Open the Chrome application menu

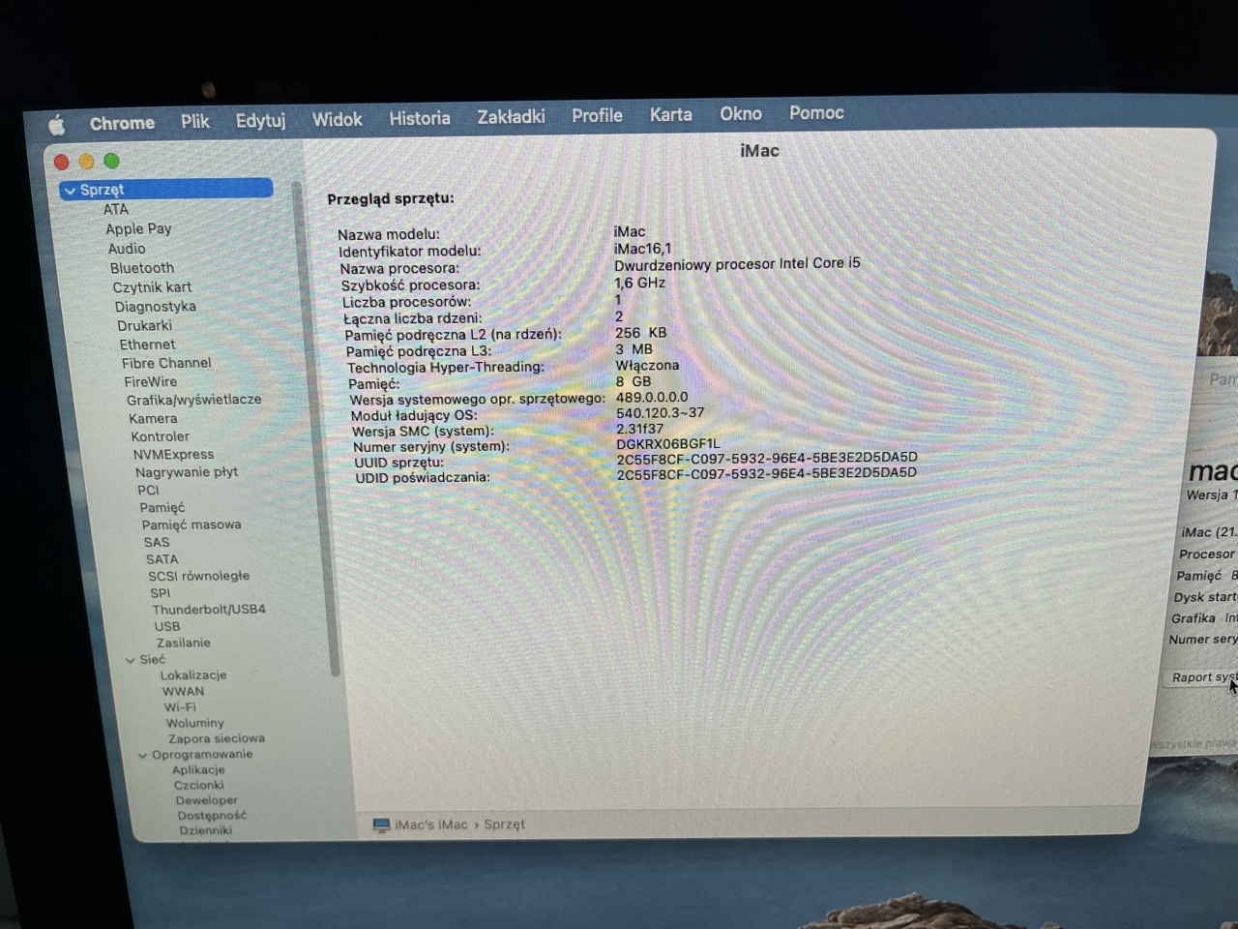tap(122, 123)
